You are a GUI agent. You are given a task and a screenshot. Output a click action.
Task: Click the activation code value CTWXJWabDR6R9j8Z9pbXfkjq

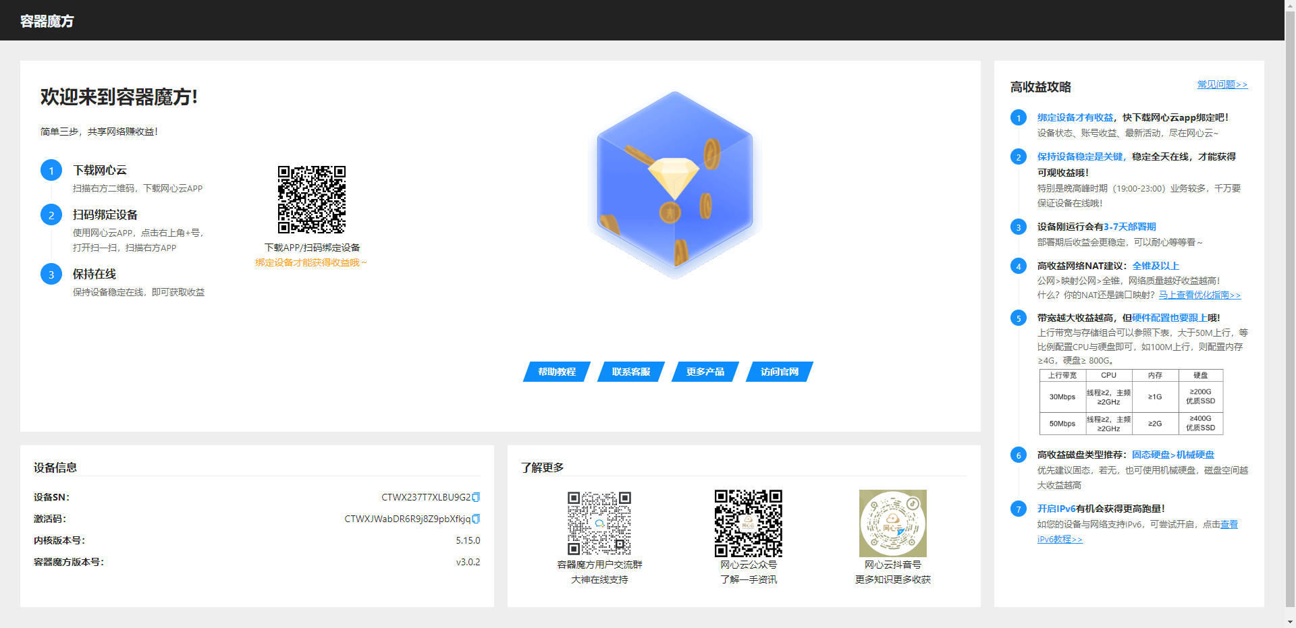click(408, 519)
